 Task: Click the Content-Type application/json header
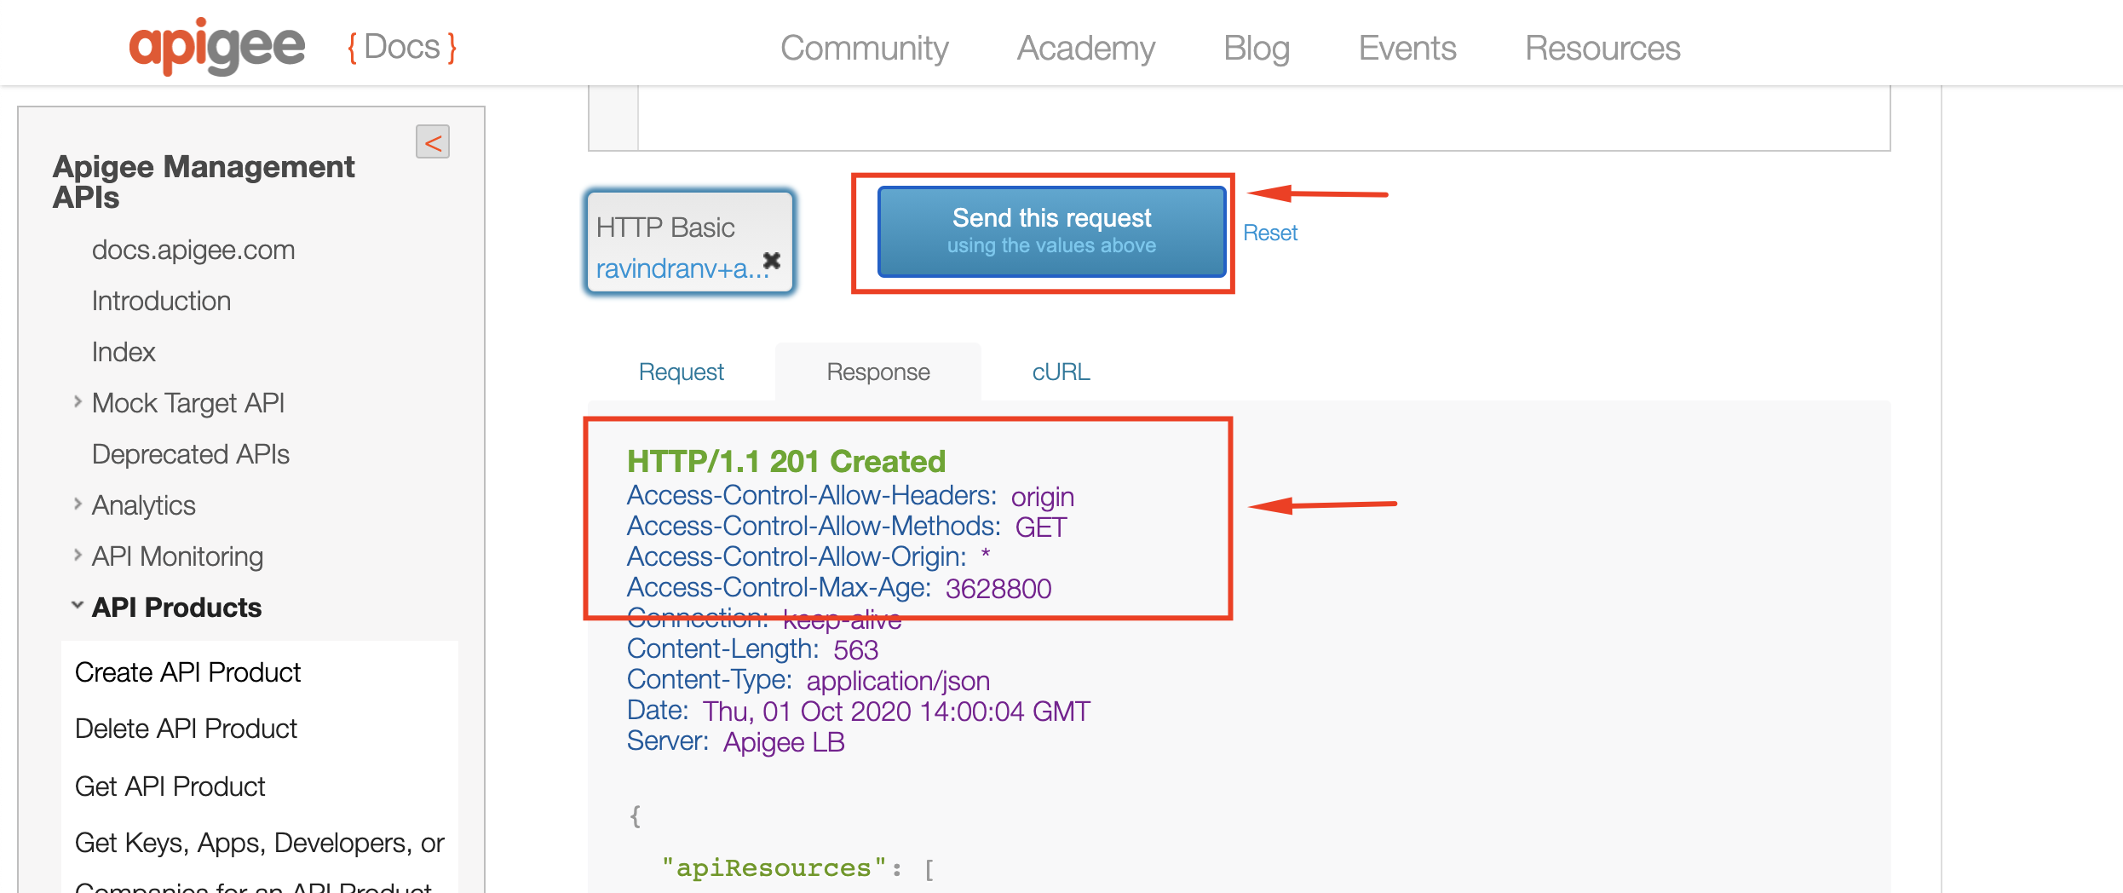pos(808,680)
